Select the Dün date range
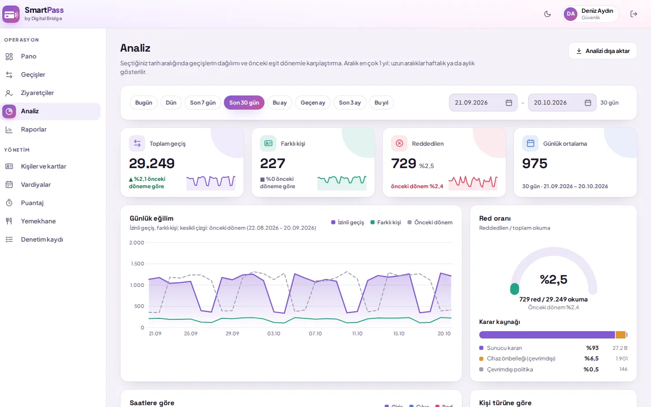Viewport: 651px width, 407px height. coord(171,103)
